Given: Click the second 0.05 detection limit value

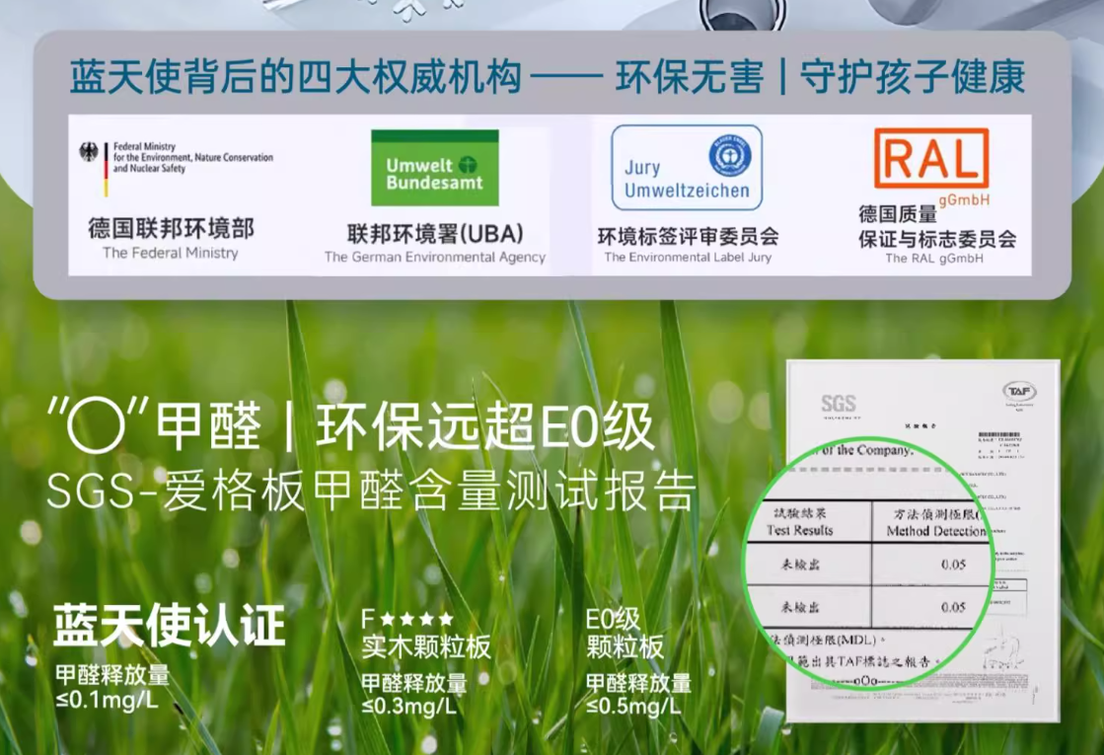Looking at the screenshot, I should [953, 607].
